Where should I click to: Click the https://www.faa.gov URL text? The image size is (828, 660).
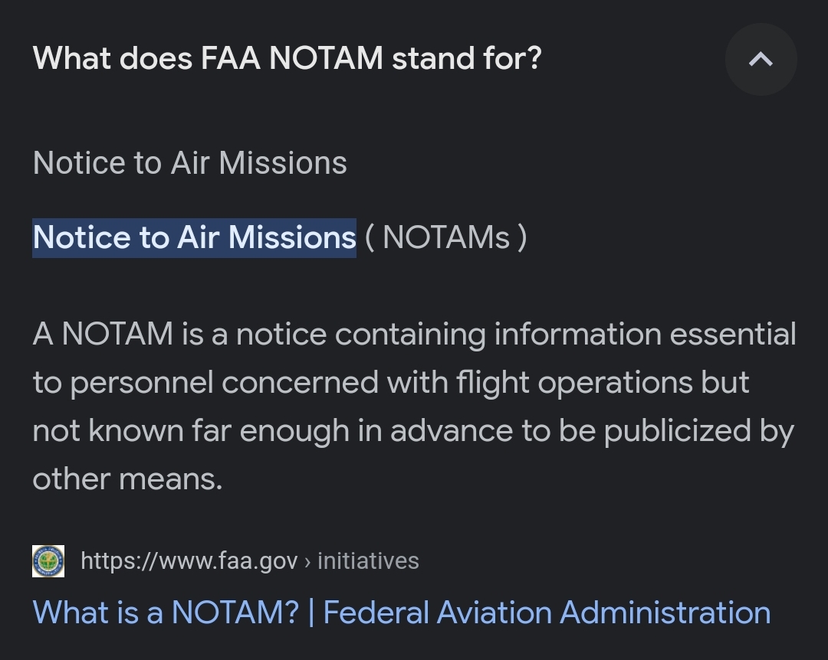click(189, 561)
